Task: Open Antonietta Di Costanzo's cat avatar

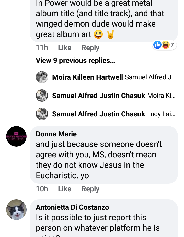Action: 16,210
